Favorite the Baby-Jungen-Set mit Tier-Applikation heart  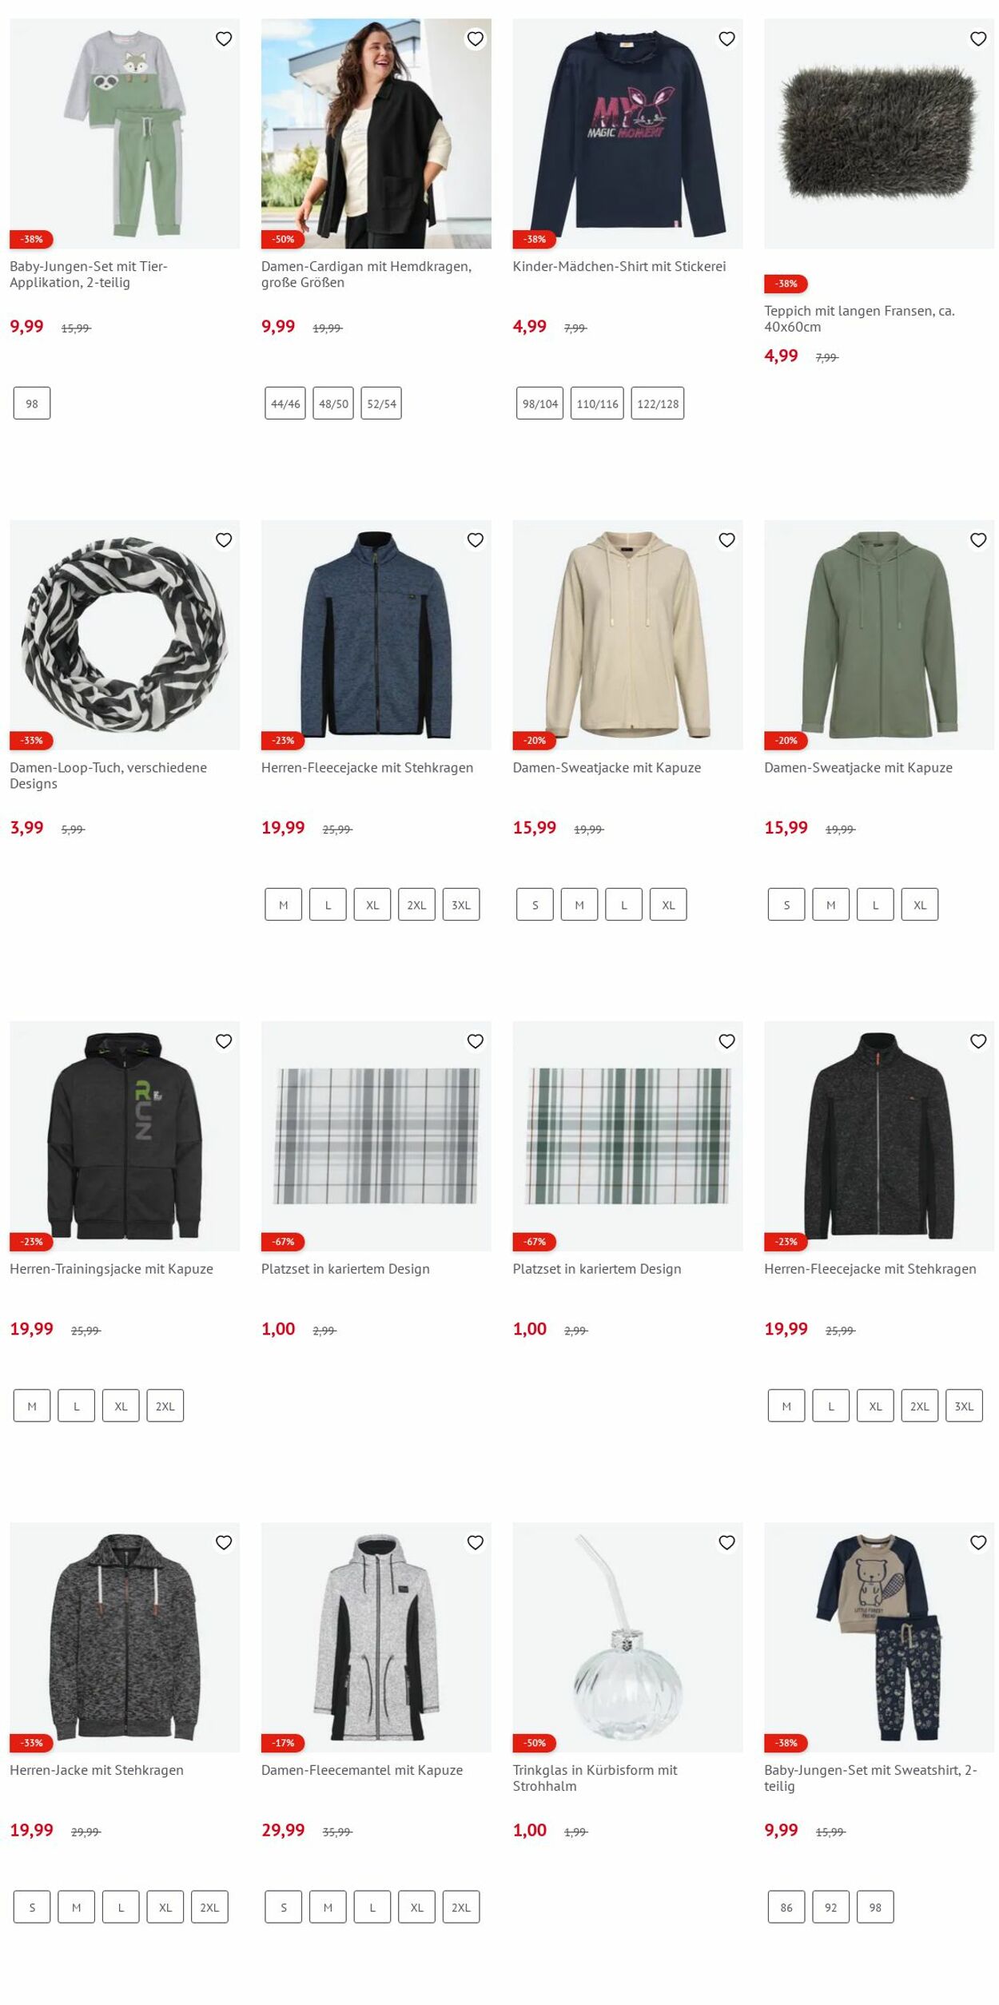point(224,38)
